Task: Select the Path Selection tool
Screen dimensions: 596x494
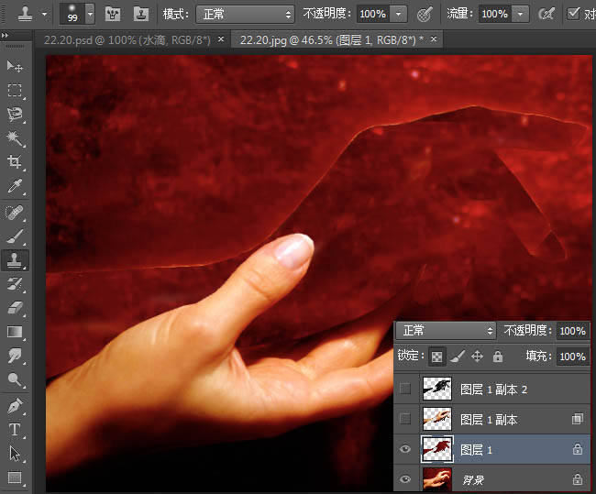Action: 15,454
